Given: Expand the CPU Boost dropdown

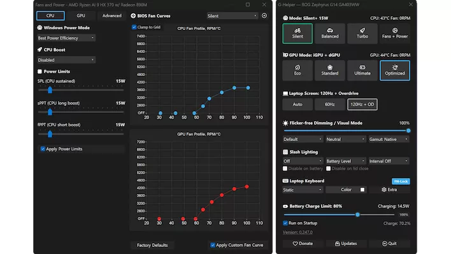Looking at the screenshot, I should (x=66, y=60).
